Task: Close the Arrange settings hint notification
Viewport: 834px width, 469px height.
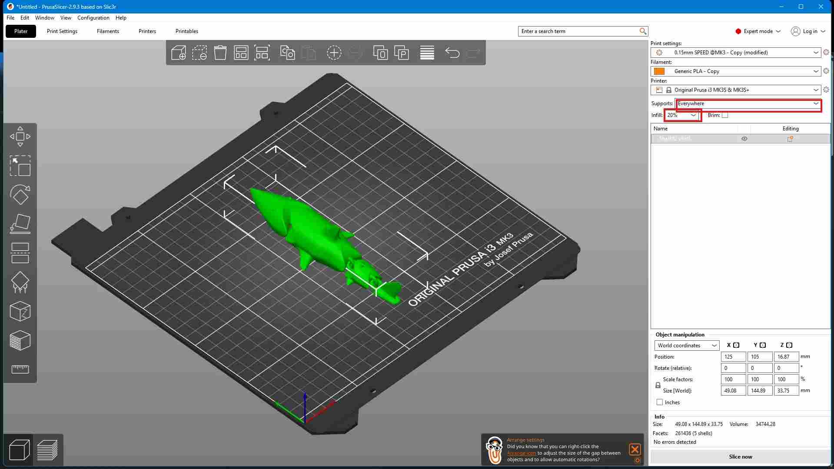Action: coord(635,449)
